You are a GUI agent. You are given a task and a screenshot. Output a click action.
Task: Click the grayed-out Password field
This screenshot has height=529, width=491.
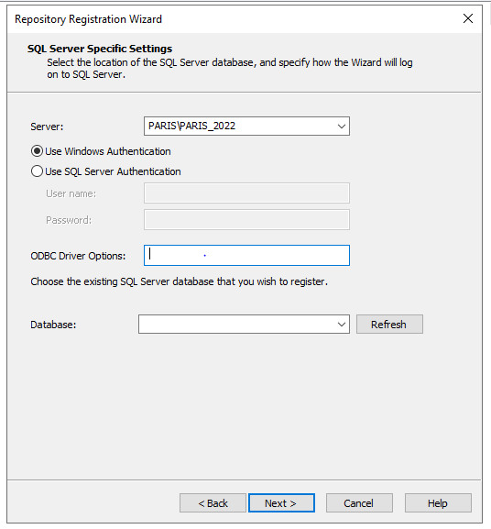point(246,220)
